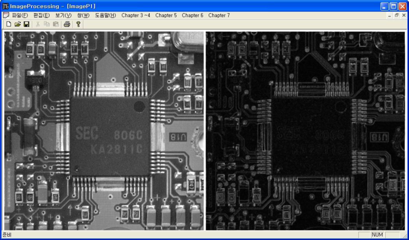Maximize the ImageProcessing main window
Viewport: 409px width, 240px height.
point(393,6)
